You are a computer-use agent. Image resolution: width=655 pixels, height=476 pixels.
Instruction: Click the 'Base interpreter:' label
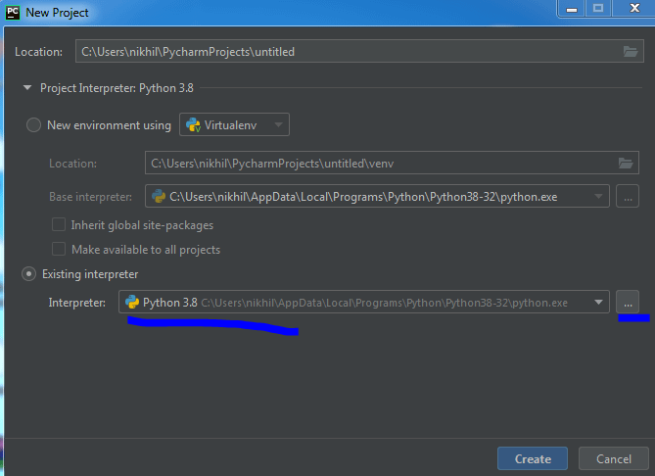tap(91, 197)
